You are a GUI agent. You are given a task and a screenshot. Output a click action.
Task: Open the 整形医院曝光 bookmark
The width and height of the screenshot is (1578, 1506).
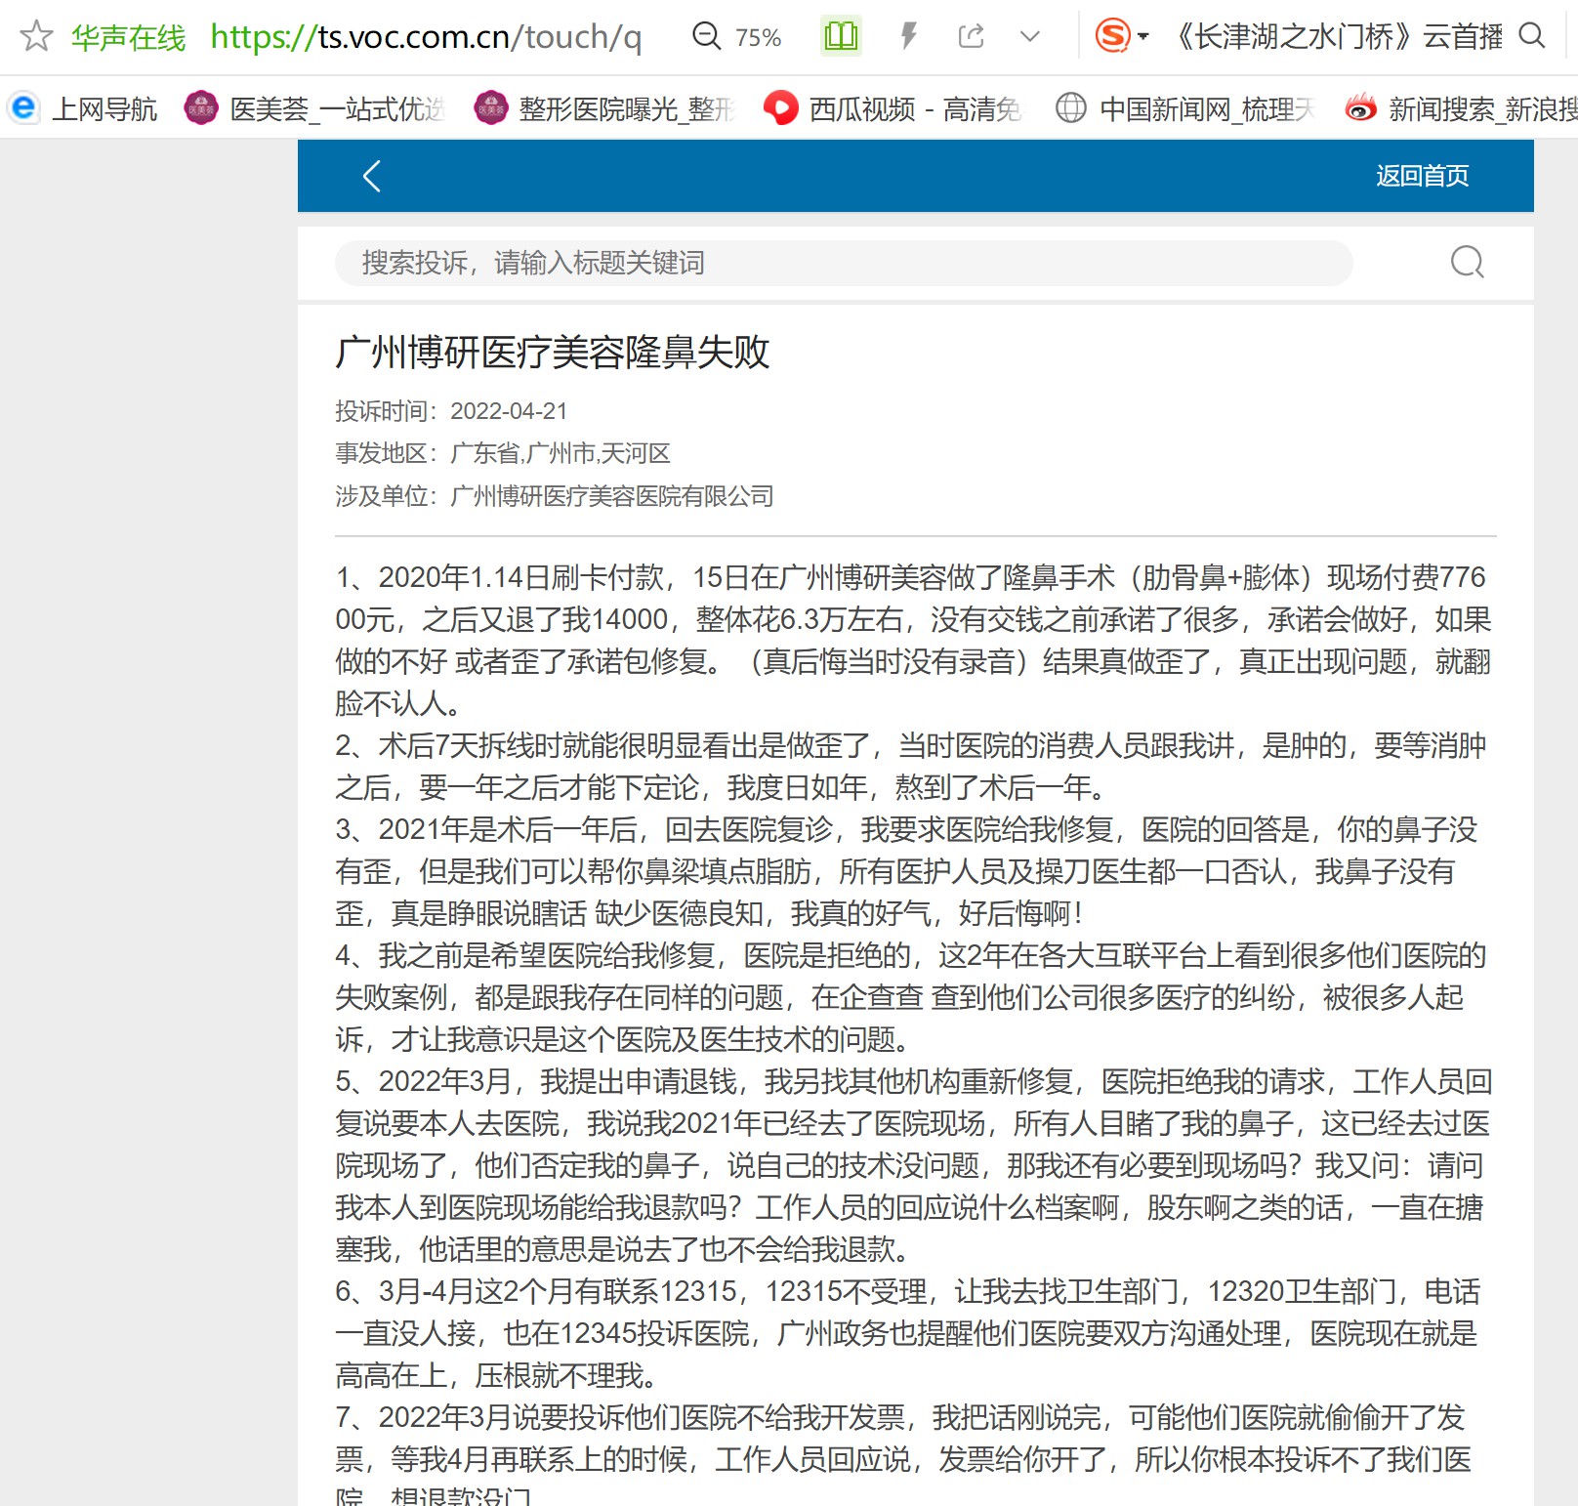coord(603,108)
